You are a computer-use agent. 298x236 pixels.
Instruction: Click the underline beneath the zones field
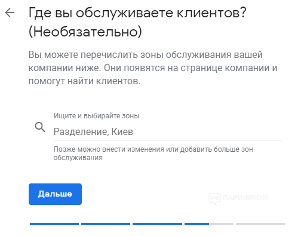point(168,140)
